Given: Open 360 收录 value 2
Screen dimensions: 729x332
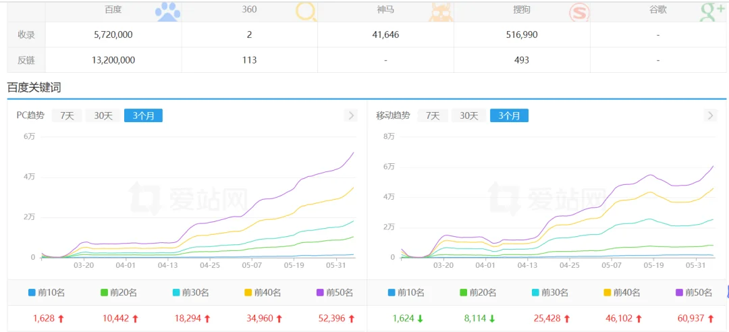Looking at the screenshot, I should tap(250, 35).
